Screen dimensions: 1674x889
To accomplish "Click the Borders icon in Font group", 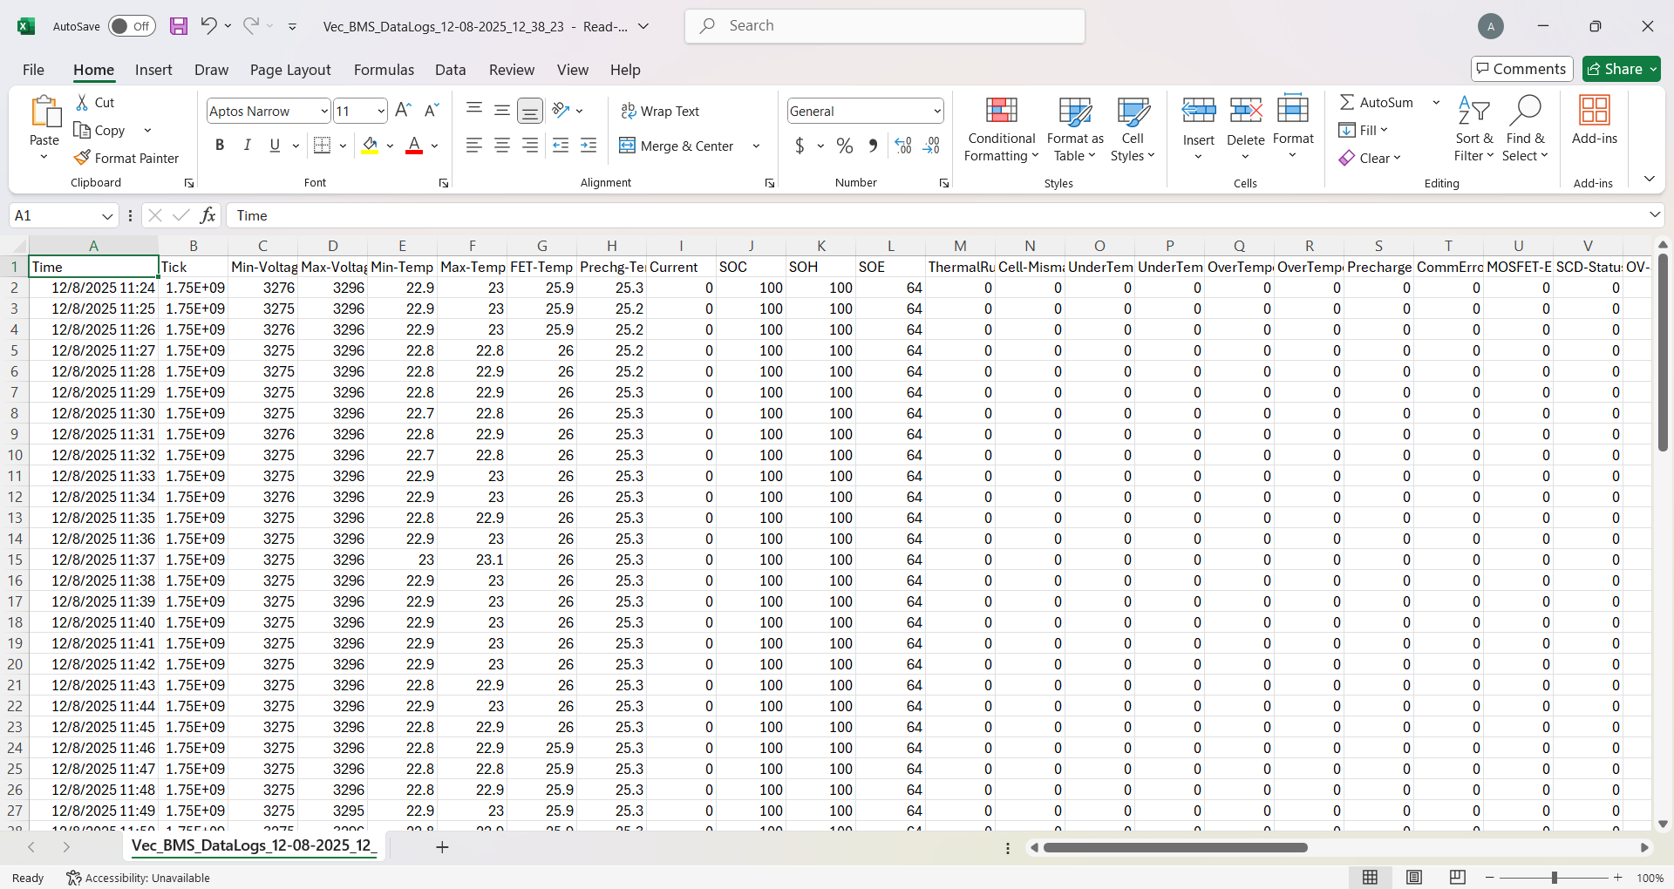I will [322, 146].
